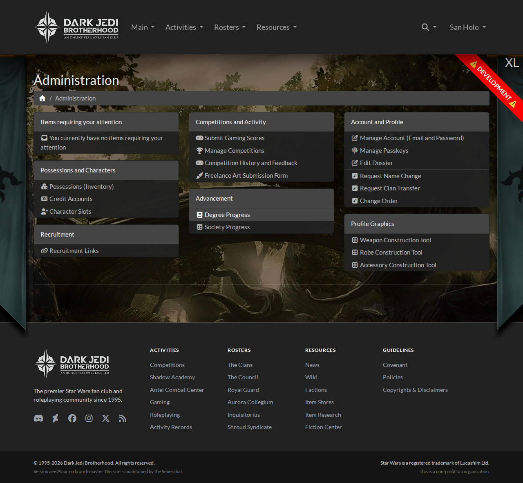The width and height of the screenshot is (523, 483).
Task: Click the Administration breadcrumb item
Action: tap(75, 98)
